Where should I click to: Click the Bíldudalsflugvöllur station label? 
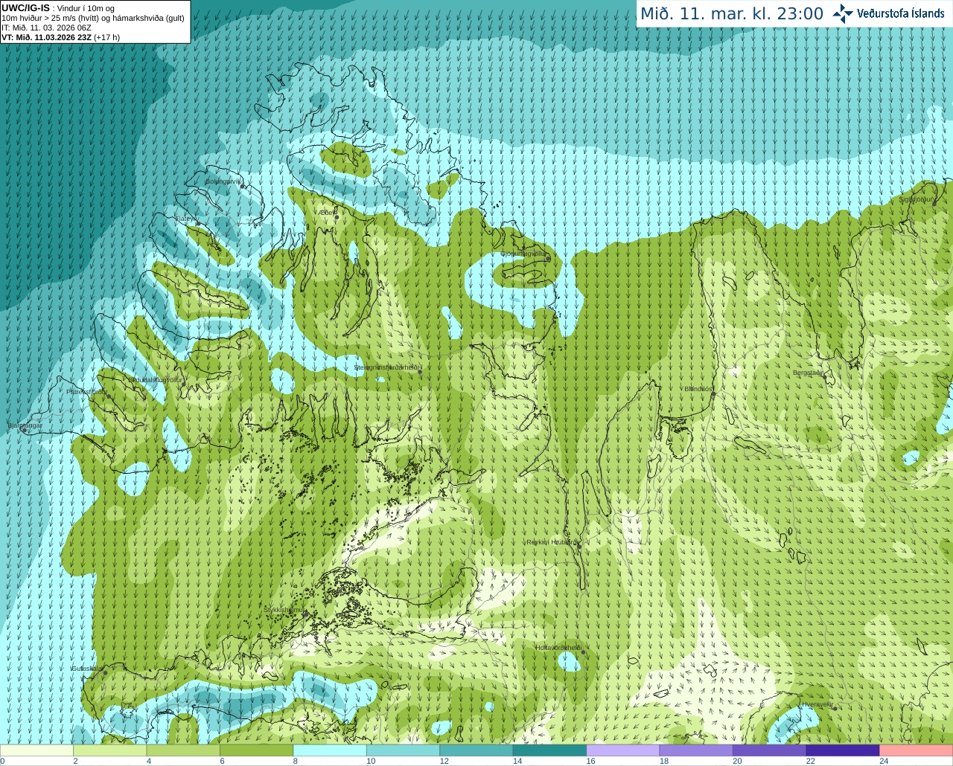pyautogui.click(x=155, y=379)
